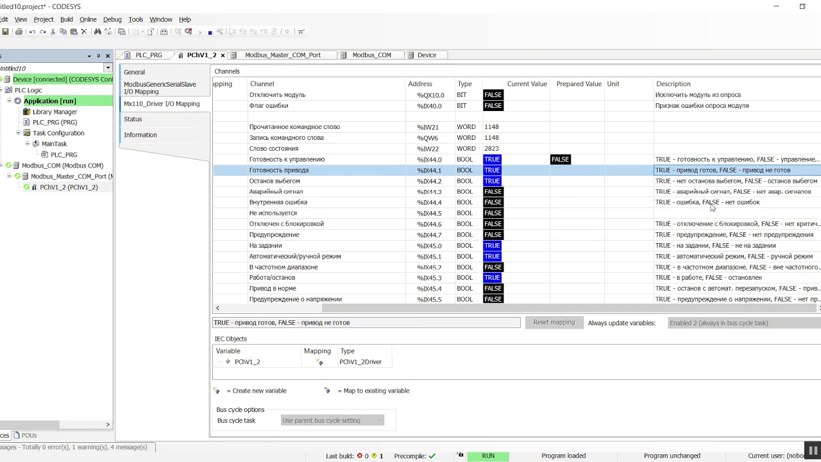Redo the last undone action
Screen dimensions: 821x462
42,31
